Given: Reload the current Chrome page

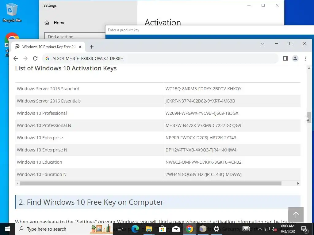Looking at the screenshot, I should point(35,58).
